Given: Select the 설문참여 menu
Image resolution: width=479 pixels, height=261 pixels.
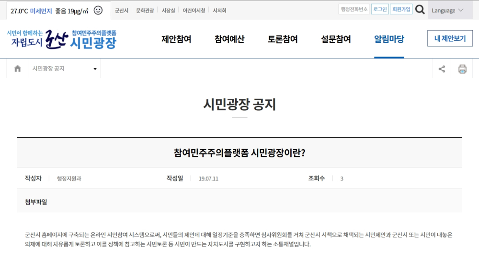Looking at the screenshot, I should pos(336,39).
